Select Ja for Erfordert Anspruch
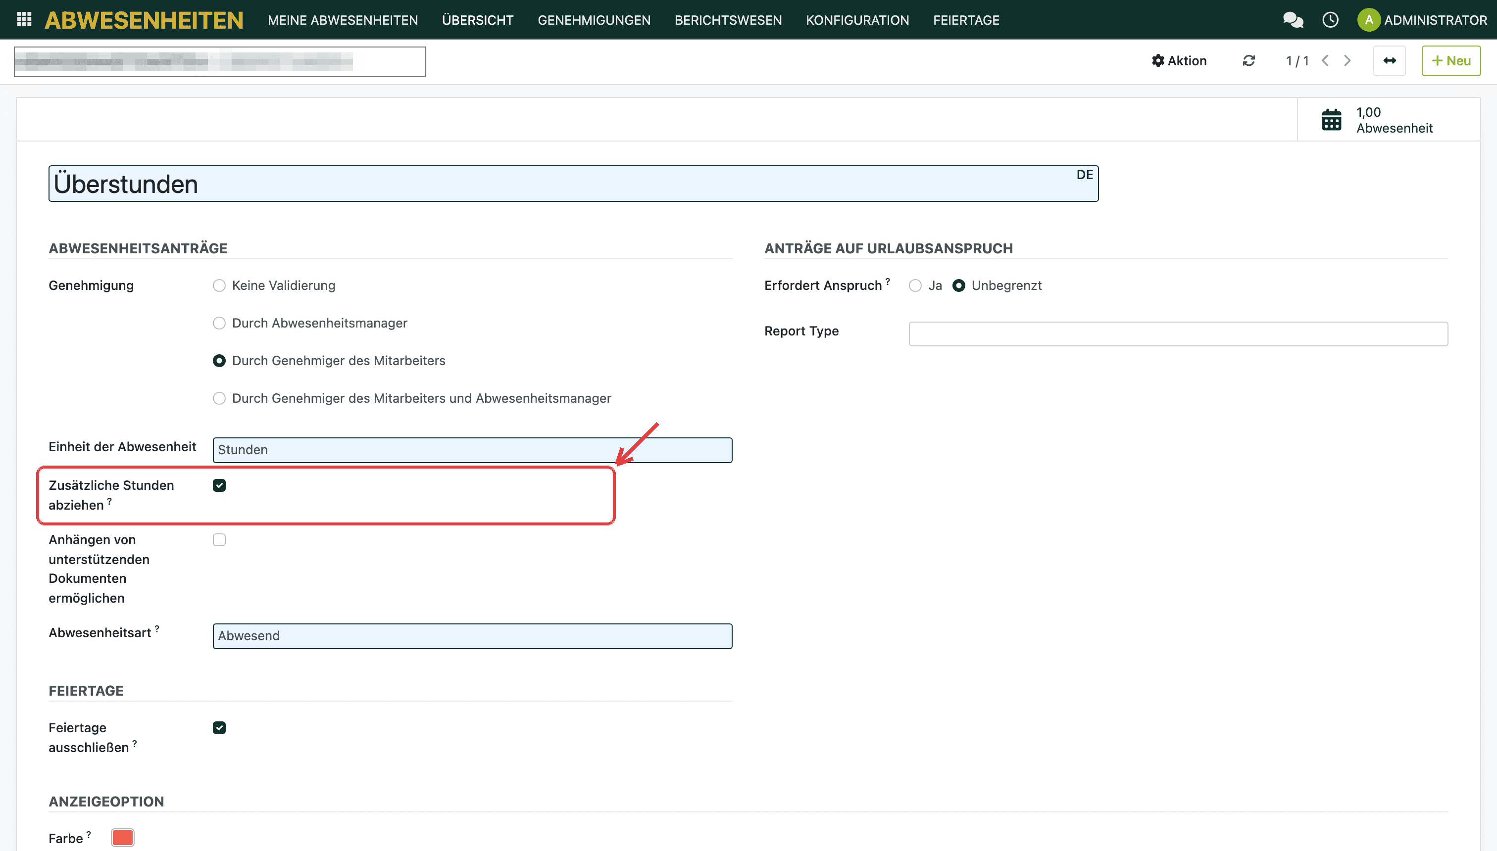Viewport: 1497px width, 851px height. (915, 285)
